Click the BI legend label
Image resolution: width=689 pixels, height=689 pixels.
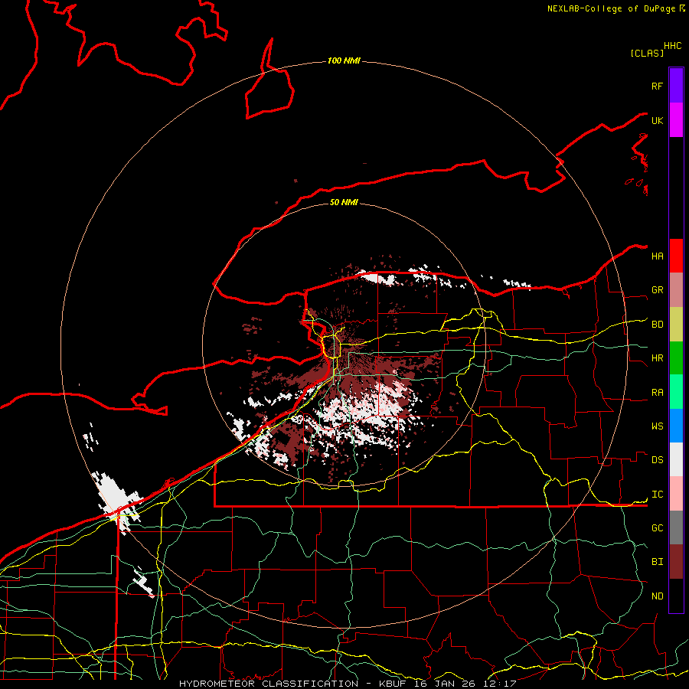point(657,562)
